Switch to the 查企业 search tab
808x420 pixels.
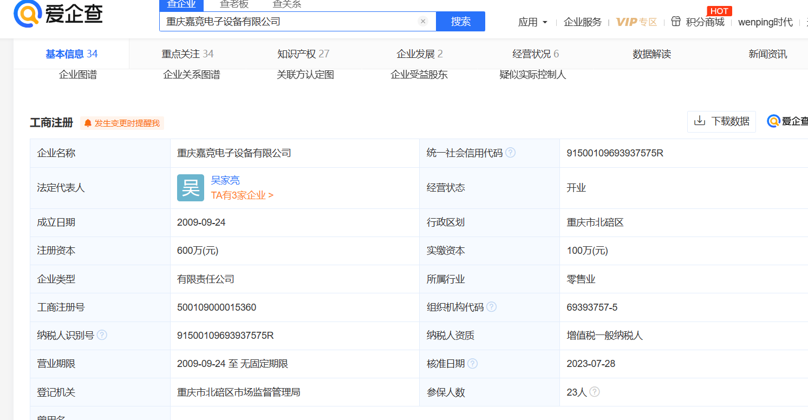pyautogui.click(x=181, y=5)
